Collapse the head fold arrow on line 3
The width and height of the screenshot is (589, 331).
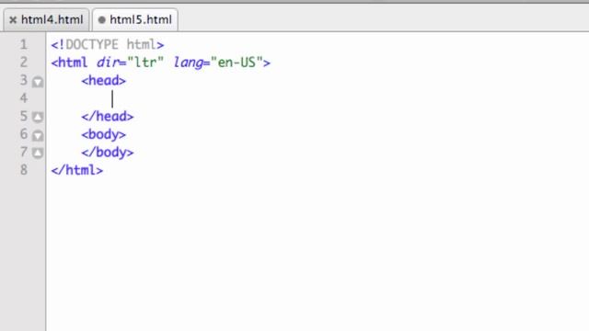tap(38, 82)
